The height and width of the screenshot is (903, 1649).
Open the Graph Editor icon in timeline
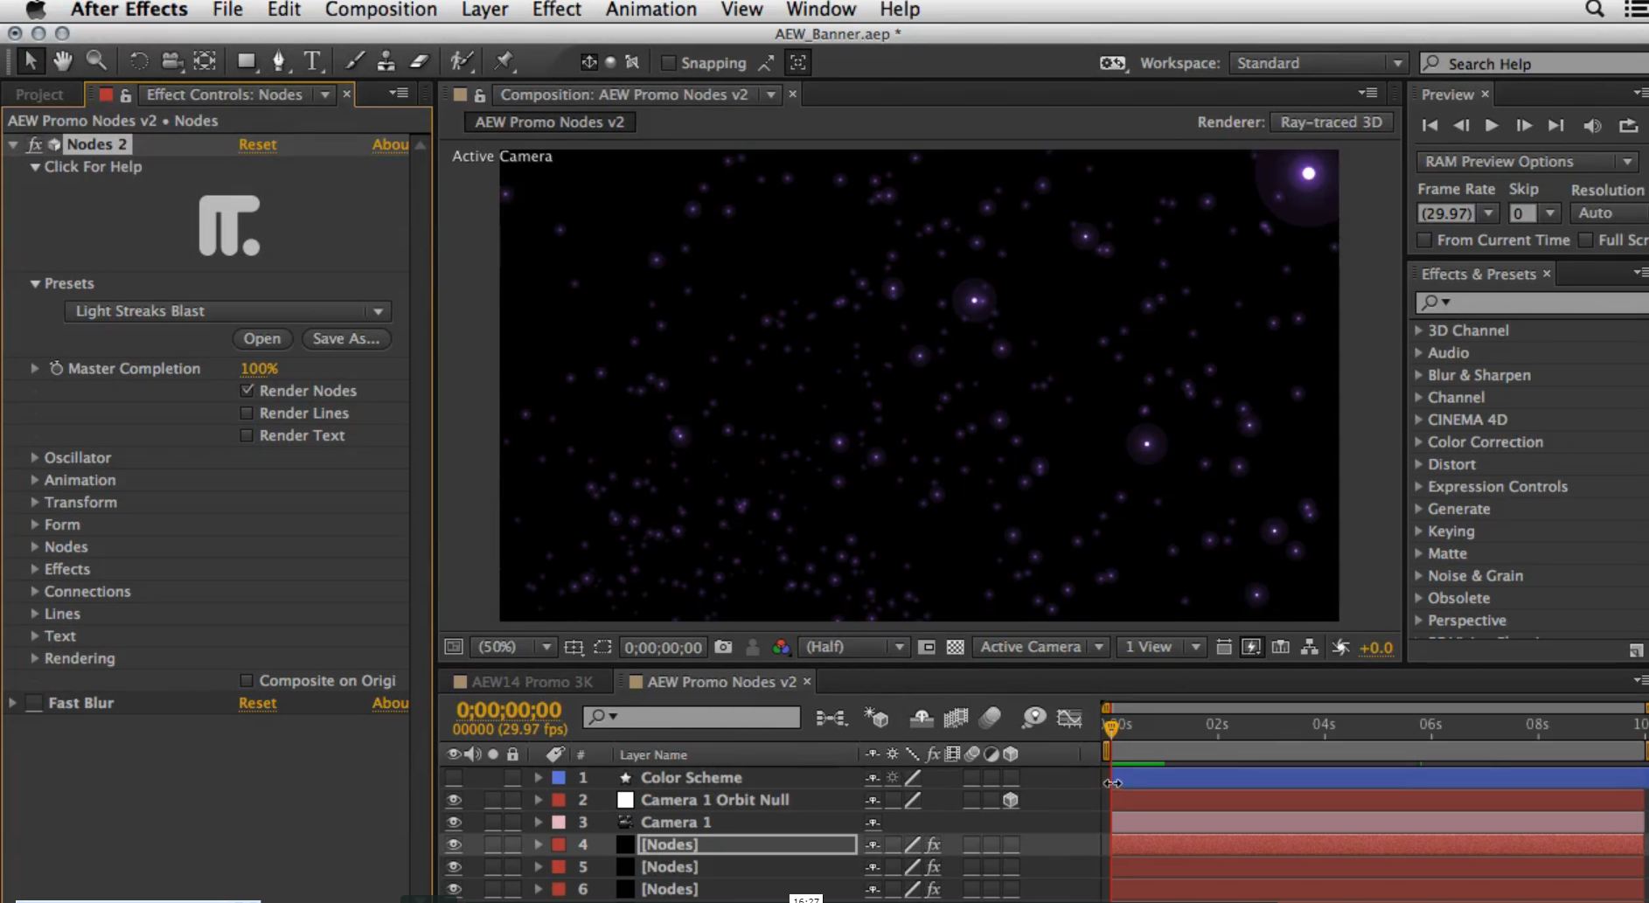tap(1068, 718)
